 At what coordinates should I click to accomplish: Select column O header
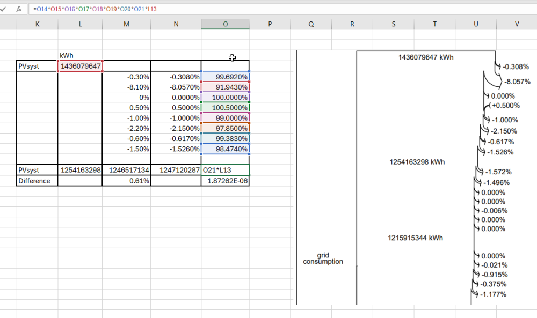[225, 24]
